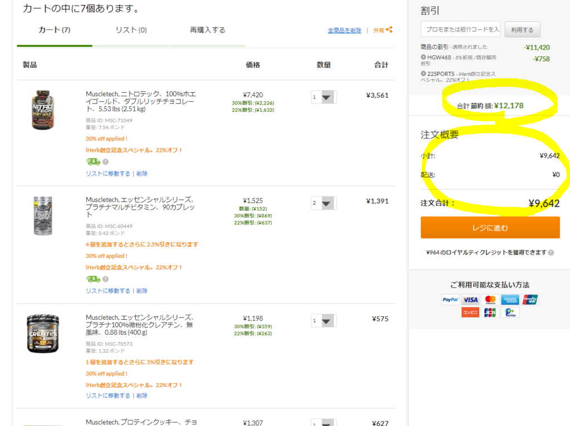Open protein cookie product title link
Viewport: 570px width, 426px height.
click(141, 422)
